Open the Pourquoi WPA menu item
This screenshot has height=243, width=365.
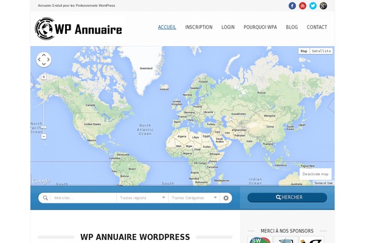pos(260,27)
